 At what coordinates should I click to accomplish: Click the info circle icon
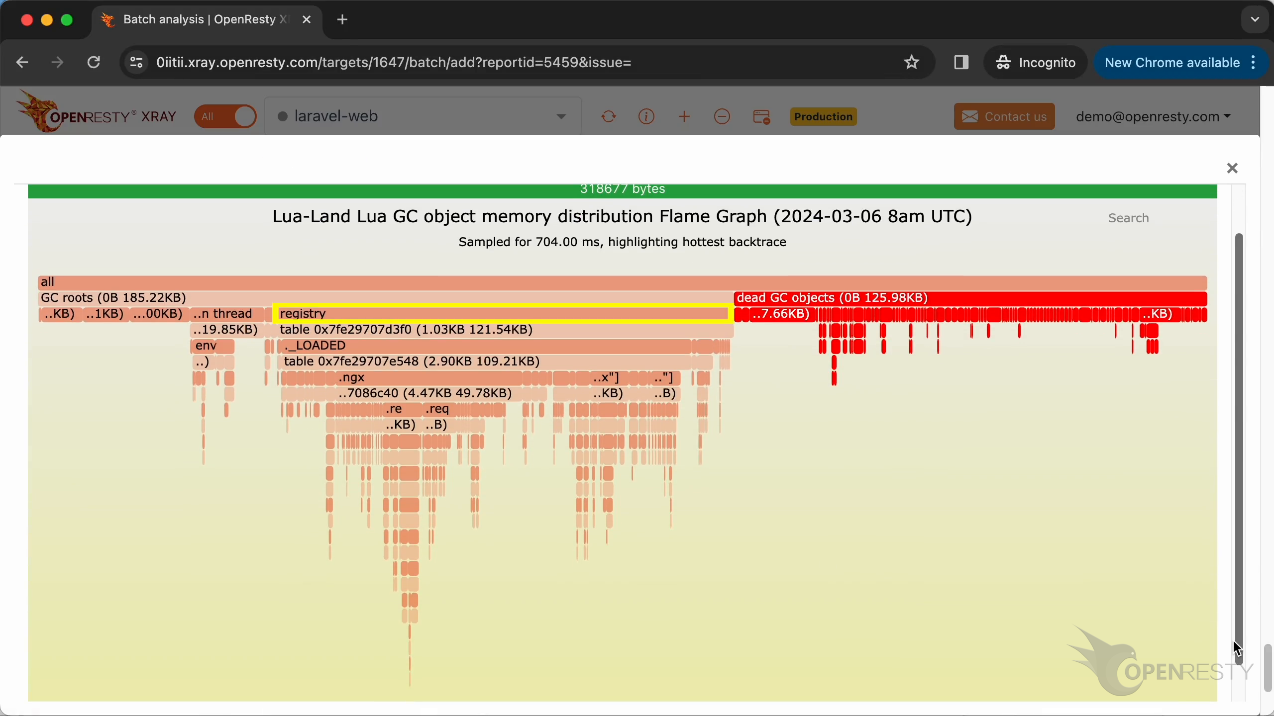(x=646, y=116)
